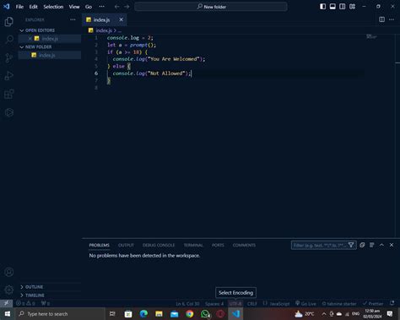Open the Extensions view
The height and width of the screenshot is (320, 400).
point(9,94)
